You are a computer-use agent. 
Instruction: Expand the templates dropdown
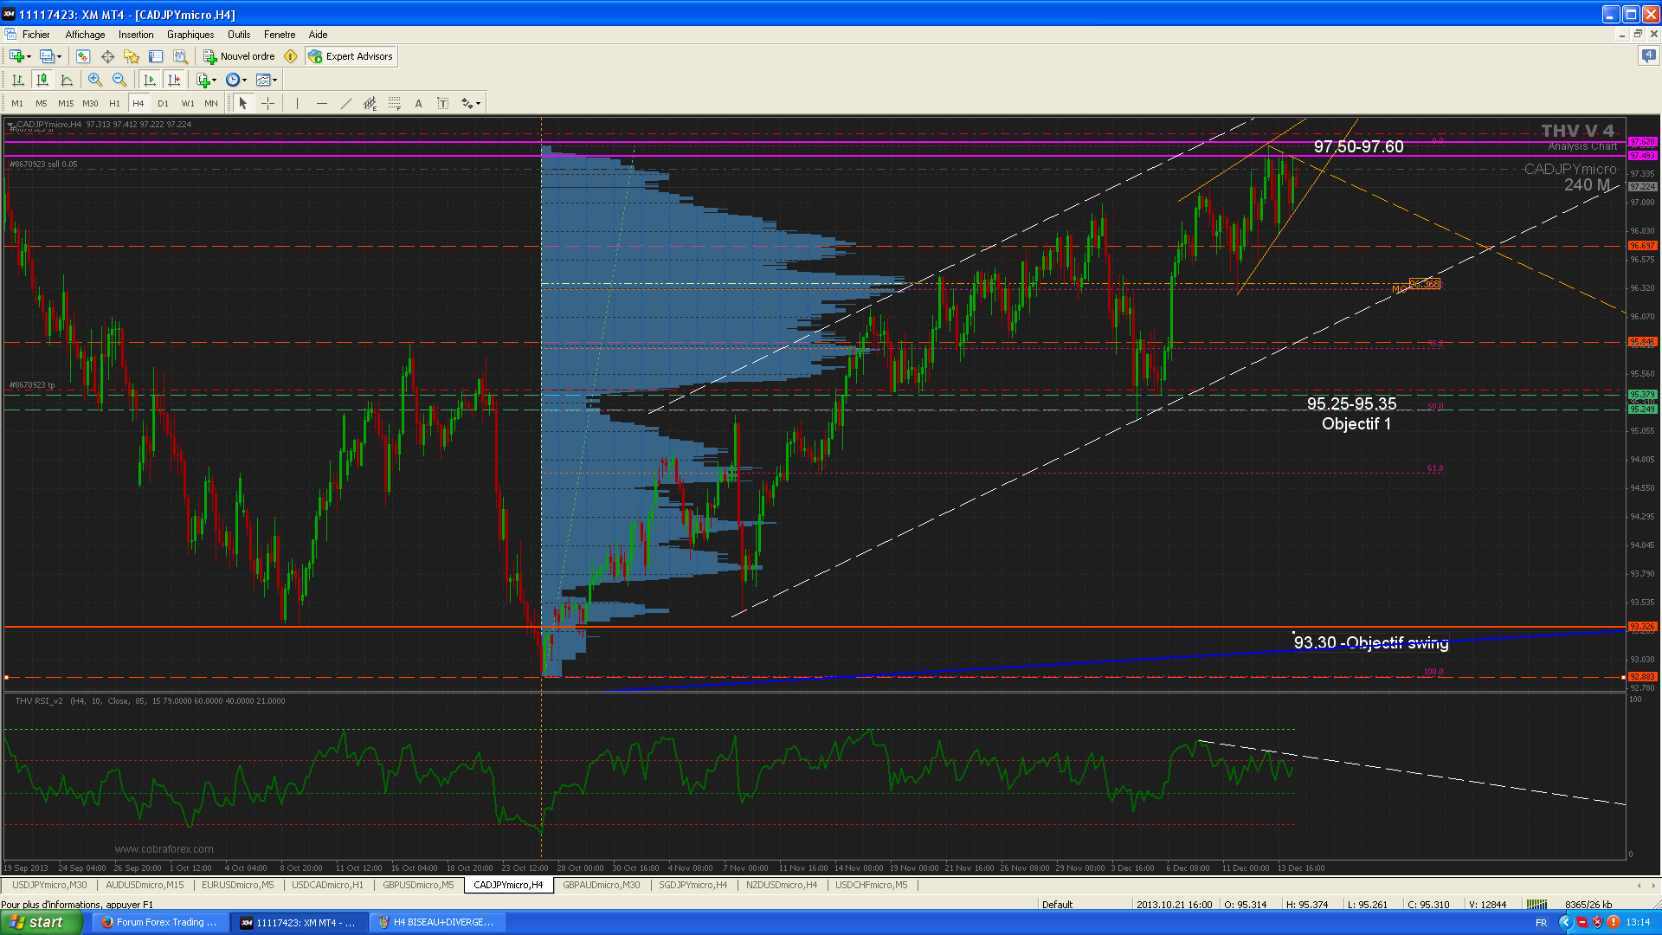click(x=275, y=80)
